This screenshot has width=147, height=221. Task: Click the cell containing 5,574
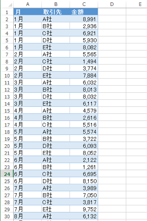click(84, 132)
